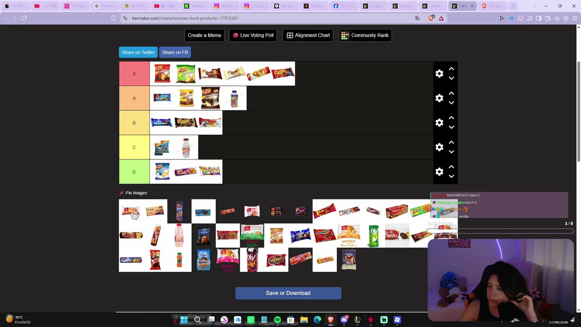Image resolution: width=581 pixels, height=327 pixels.
Task: Open the Brave main menu icon
Action: point(575,18)
